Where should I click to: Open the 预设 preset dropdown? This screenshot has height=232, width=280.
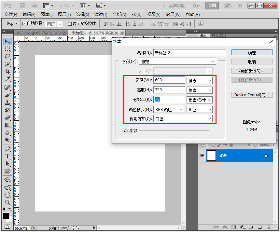click(177, 61)
